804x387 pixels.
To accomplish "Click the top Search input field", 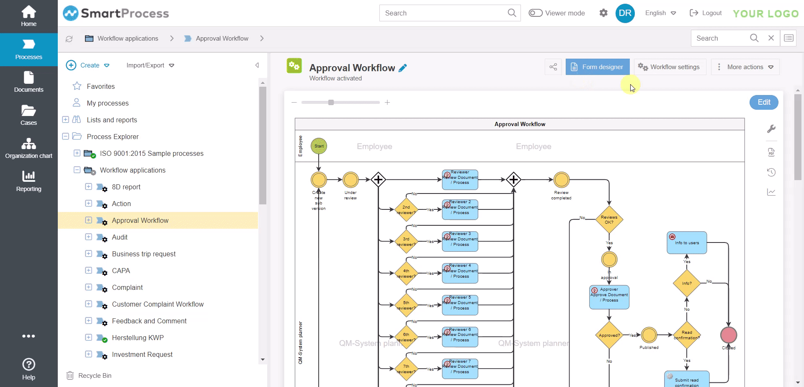I will (444, 13).
